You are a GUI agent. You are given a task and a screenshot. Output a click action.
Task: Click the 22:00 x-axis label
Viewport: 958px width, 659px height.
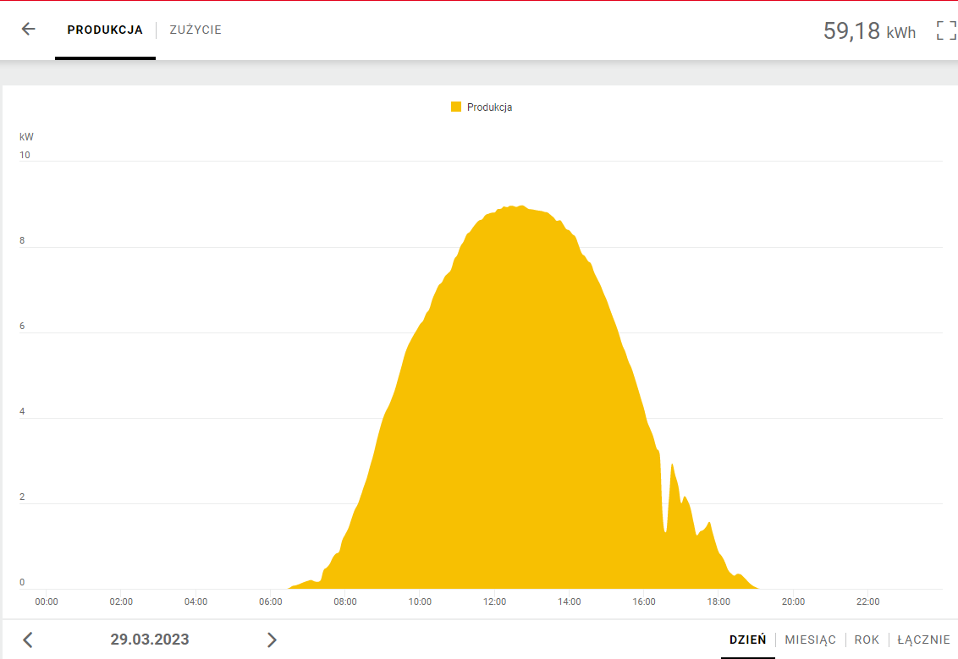point(867,601)
